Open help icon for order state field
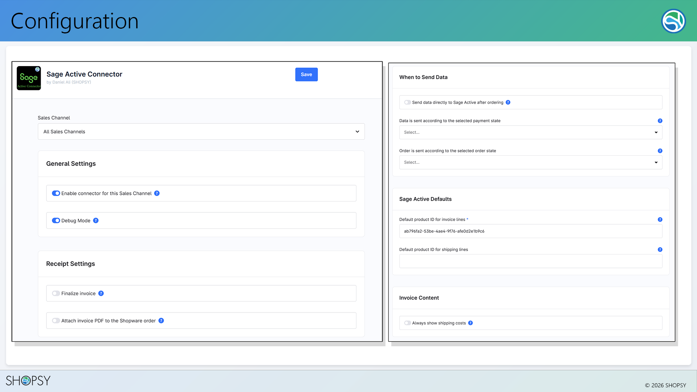The height and width of the screenshot is (392, 697). tap(660, 151)
